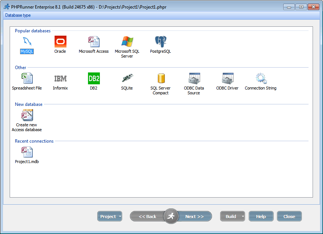Pick the Microsoft Access database icon

tap(94, 42)
